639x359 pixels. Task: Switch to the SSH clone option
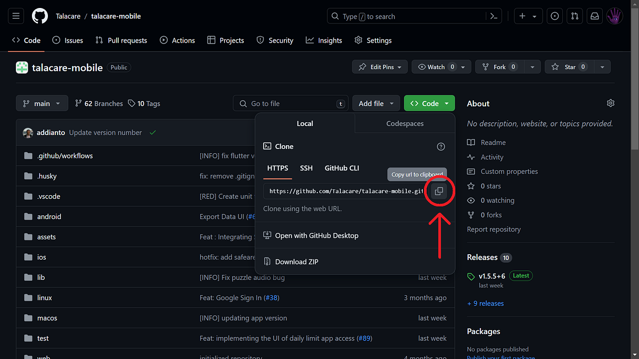306,168
